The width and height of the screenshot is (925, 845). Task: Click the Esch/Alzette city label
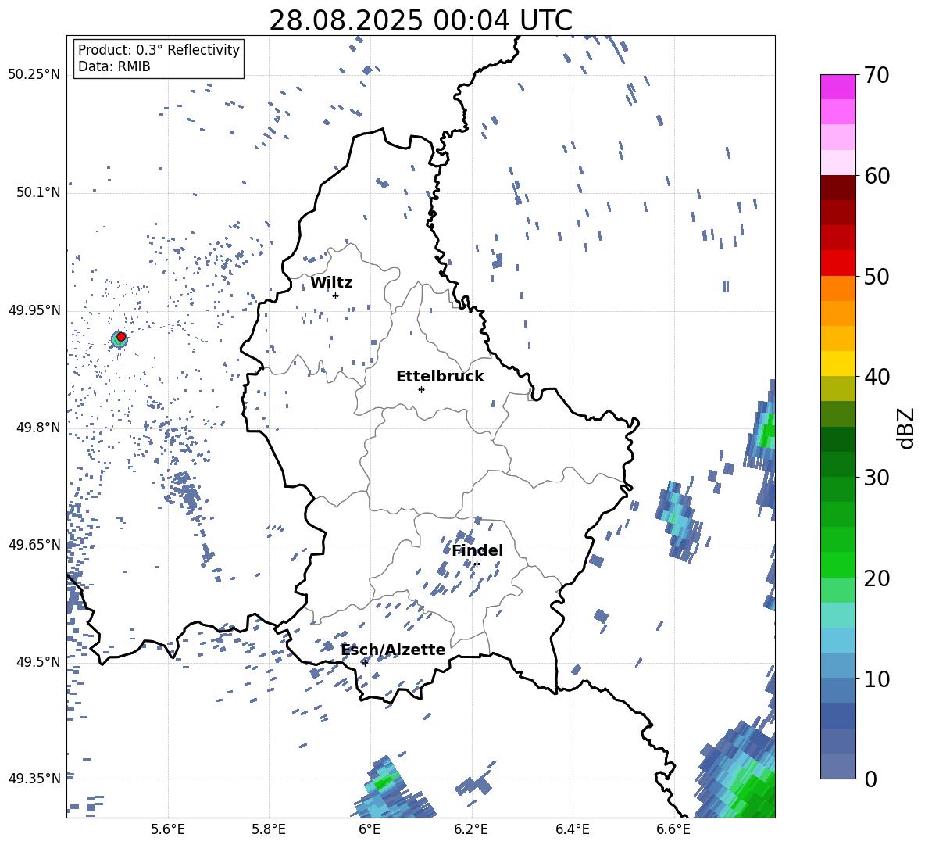pyautogui.click(x=394, y=650)
